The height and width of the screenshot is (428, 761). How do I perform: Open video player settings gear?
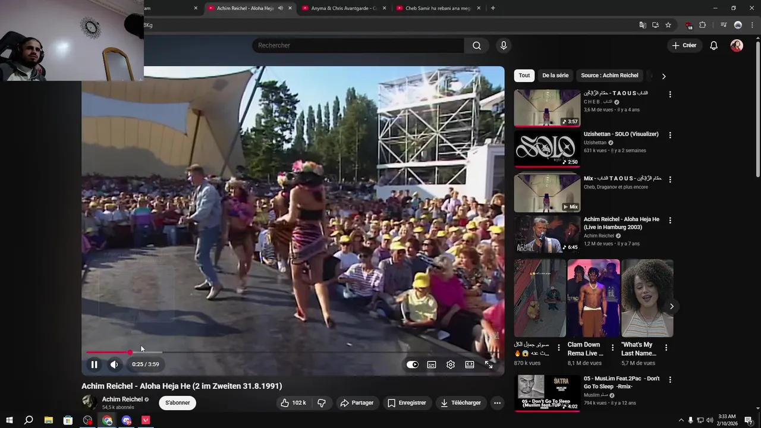pos(451,364)
